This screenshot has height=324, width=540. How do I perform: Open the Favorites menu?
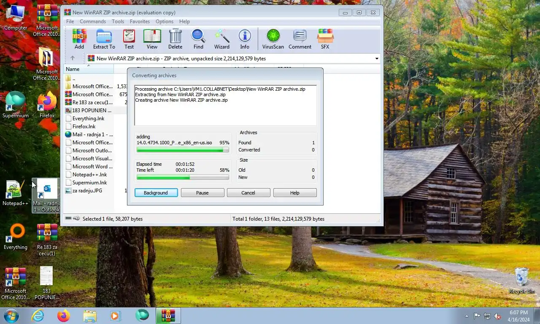[140, 22]
